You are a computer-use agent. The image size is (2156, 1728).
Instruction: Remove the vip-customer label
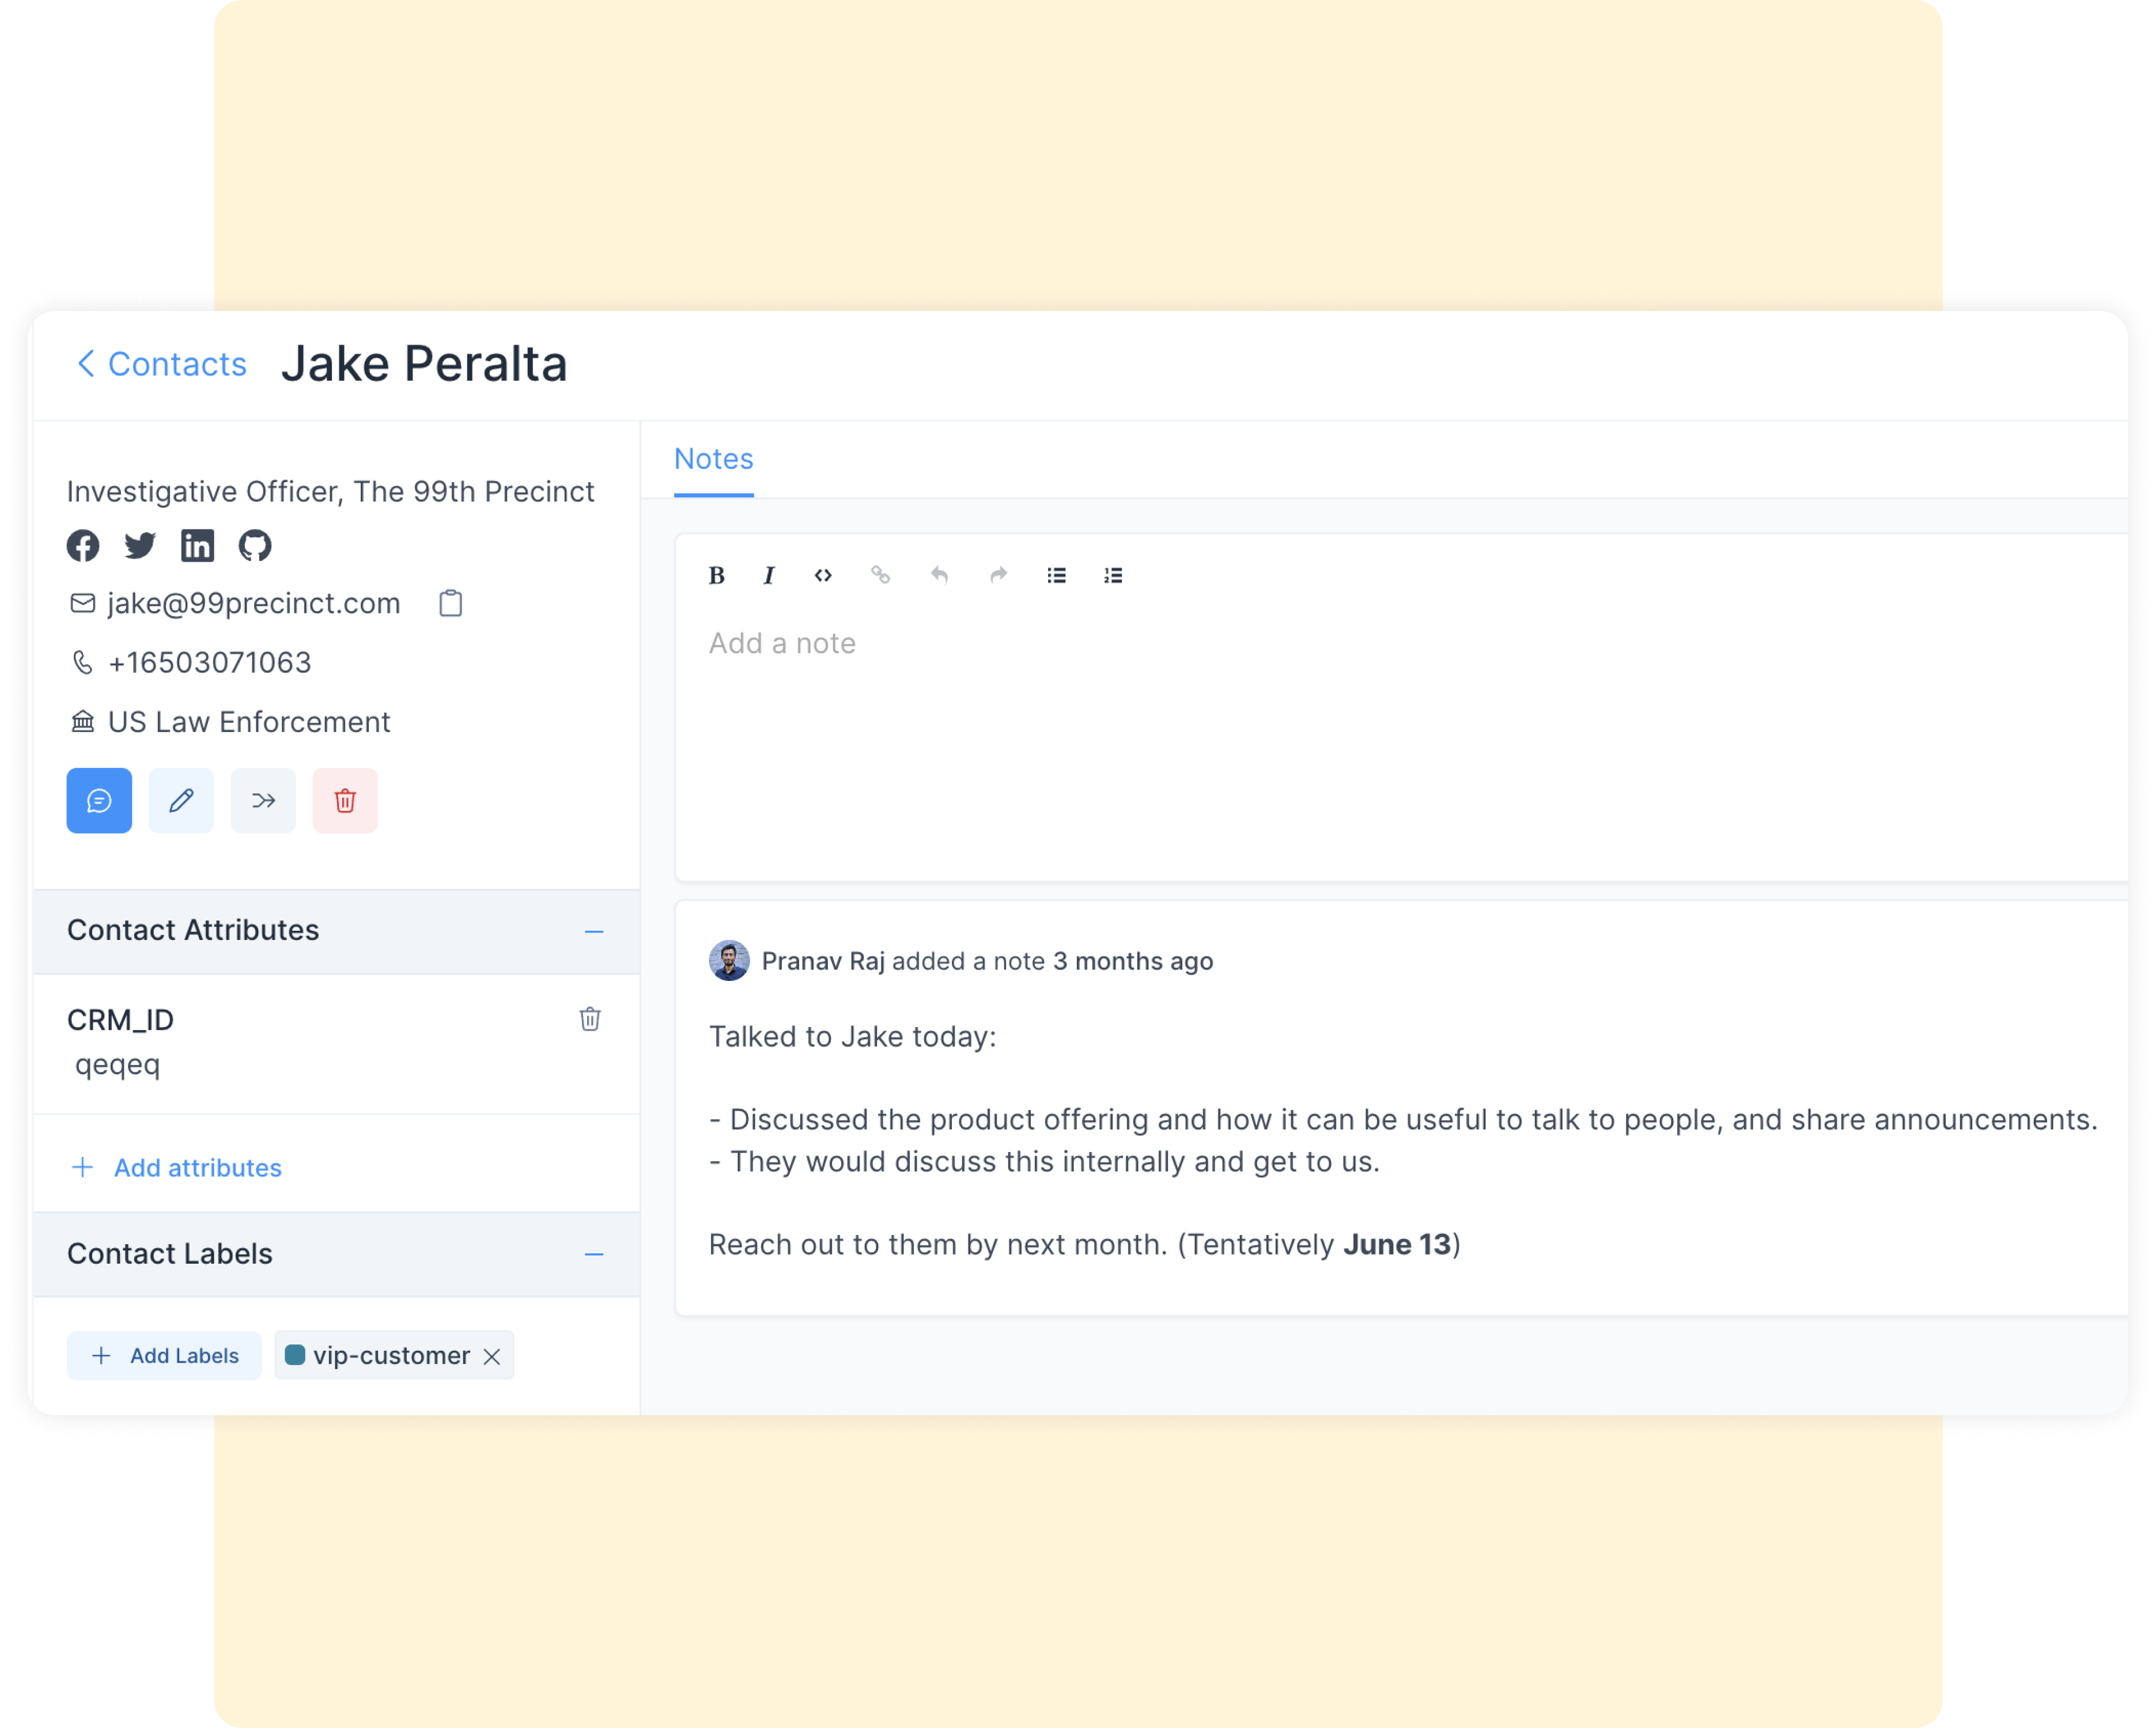tap(492, 1357)
